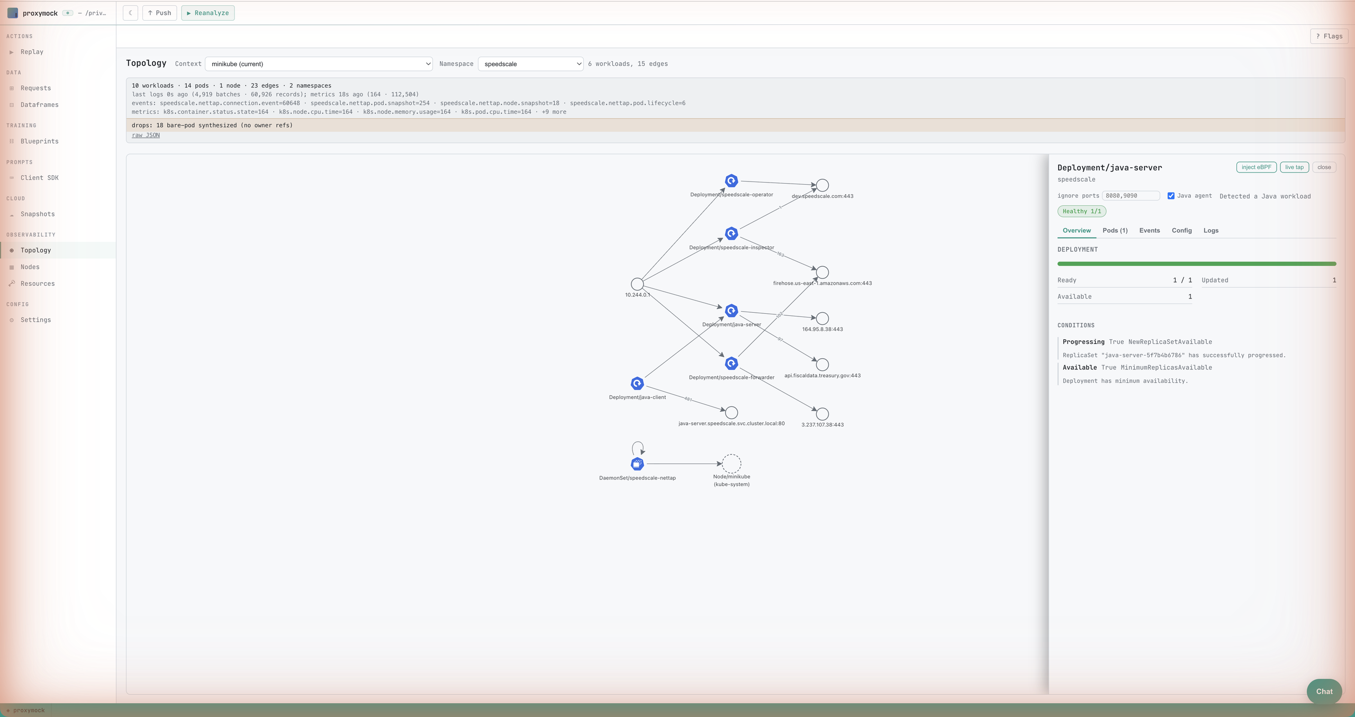Switch to the Config tab

point(1182,231)
